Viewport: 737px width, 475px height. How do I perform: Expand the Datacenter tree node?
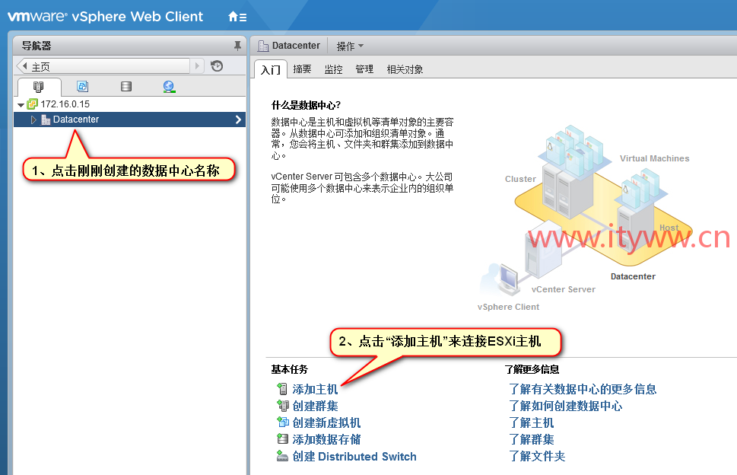pyautogui.click(x=33, y=120)
